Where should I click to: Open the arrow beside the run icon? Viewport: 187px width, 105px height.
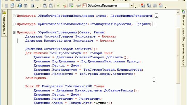click(x=37, y=7)
